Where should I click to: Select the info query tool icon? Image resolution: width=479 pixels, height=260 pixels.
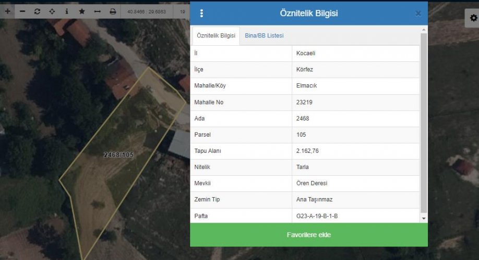pos(66,11)
